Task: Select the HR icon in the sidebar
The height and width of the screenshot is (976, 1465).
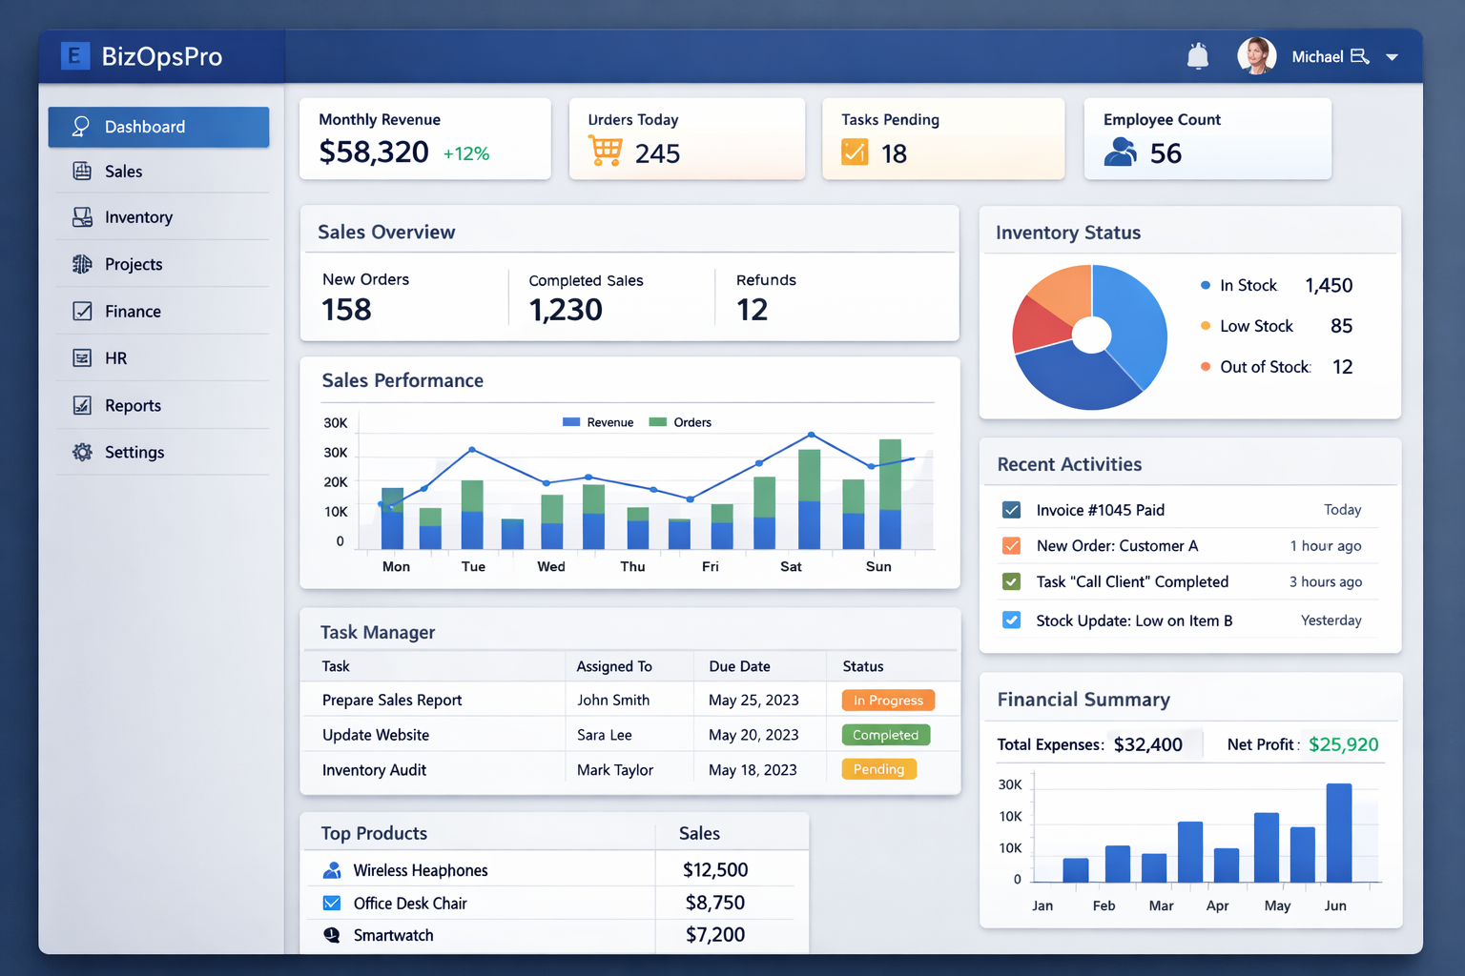Action: [x=81, y=357]
